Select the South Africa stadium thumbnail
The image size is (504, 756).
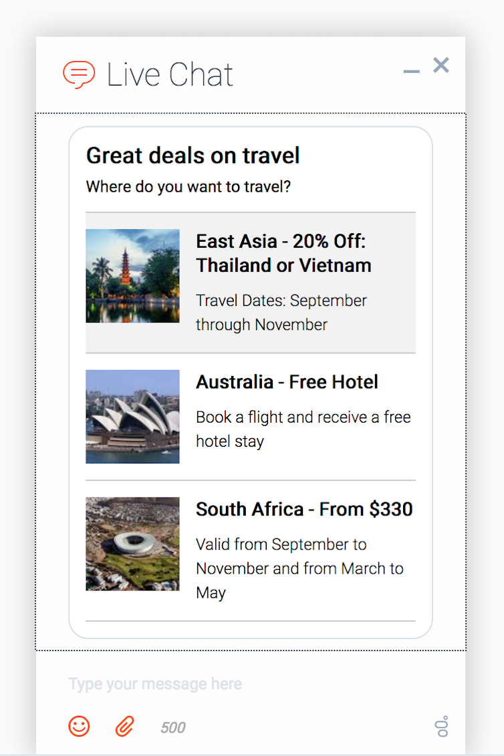click(132, 544)
